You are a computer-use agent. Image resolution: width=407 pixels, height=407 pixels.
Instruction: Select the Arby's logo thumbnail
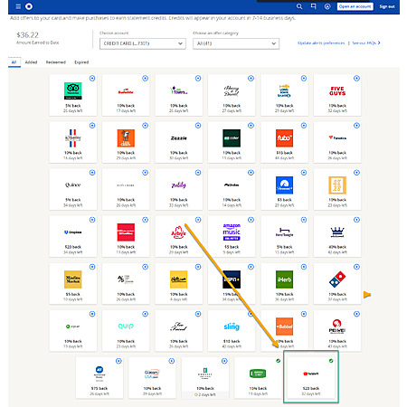179,232
